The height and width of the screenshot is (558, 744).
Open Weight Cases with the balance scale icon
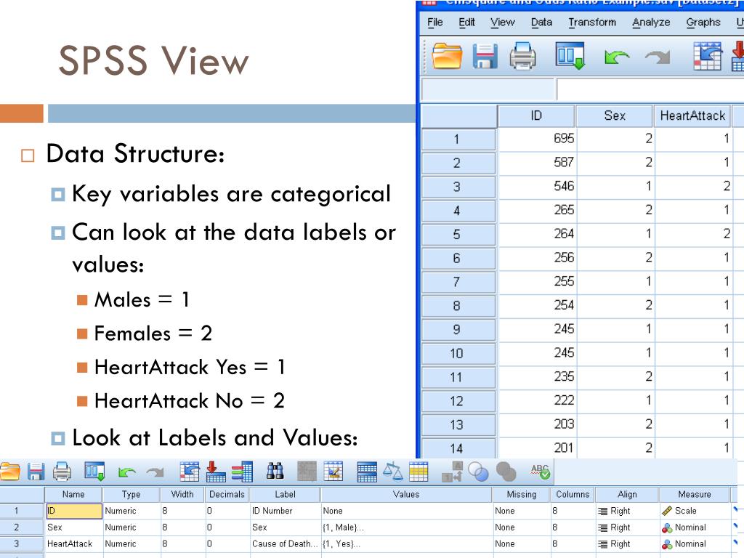[x=392, y=471]
